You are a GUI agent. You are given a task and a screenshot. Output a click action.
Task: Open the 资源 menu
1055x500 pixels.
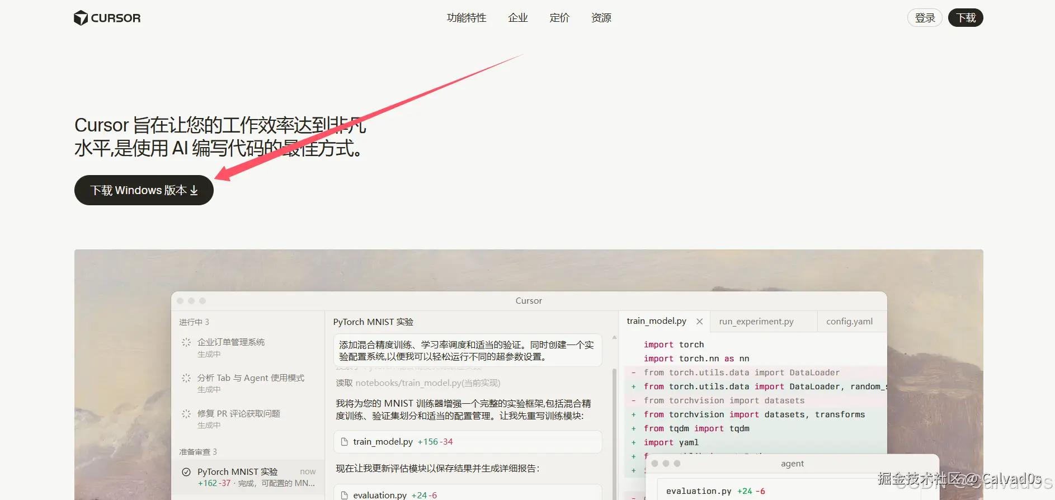point(601,18)
